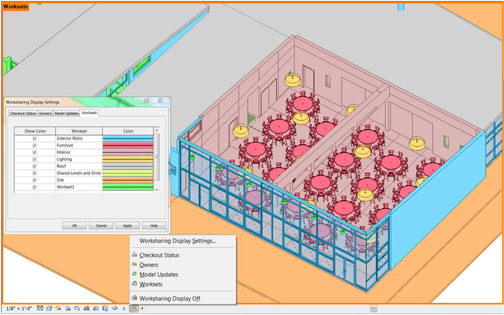Uncheck Show Color for Exterior Walls

tap(35, 139)
